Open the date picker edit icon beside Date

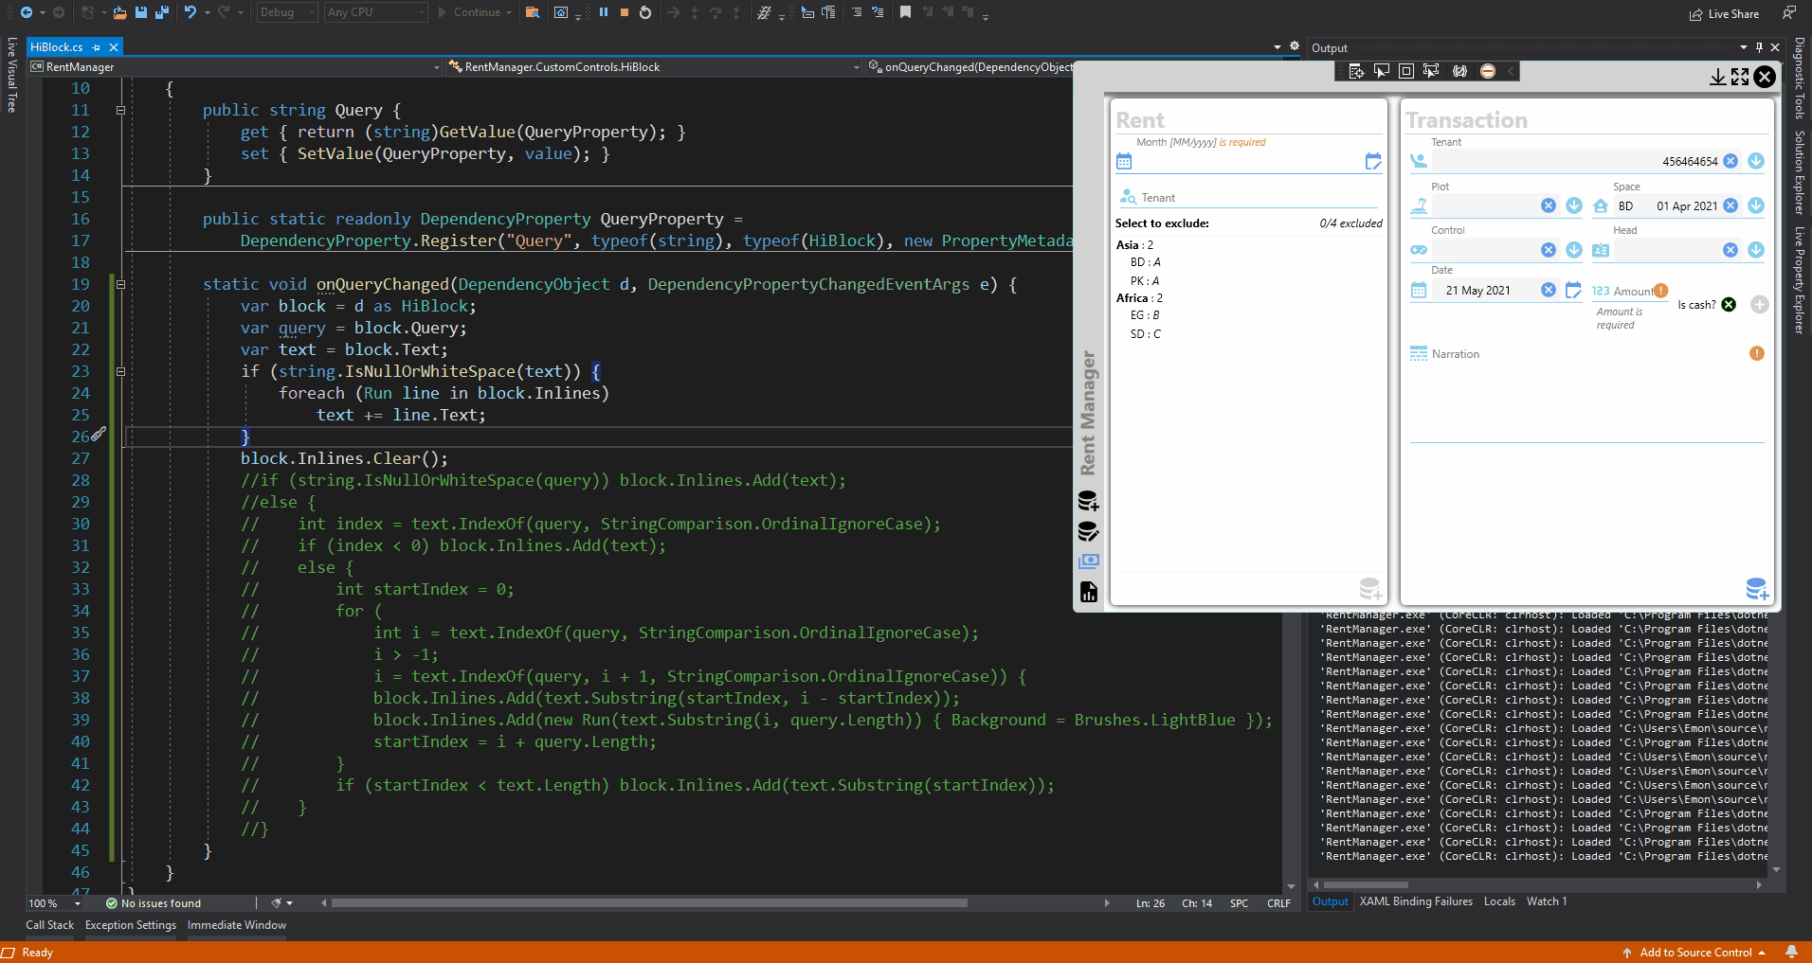[1573, 291]
